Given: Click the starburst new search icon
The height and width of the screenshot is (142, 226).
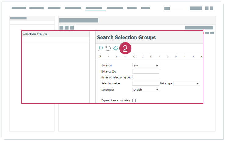Looking at the screenshot, I should pyautogui.click(x=116, y=48).
